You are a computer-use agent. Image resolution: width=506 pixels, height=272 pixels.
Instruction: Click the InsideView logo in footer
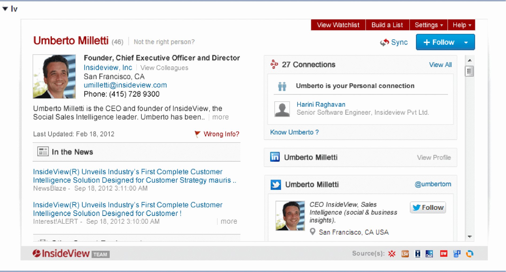[61, 253]
